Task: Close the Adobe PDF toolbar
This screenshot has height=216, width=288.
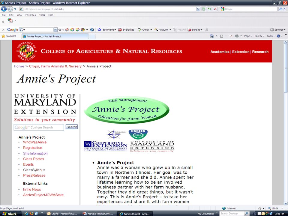Action: 3,22
